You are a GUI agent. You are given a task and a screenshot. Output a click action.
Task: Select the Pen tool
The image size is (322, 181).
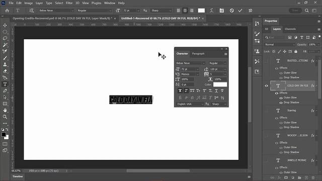[5, 90]
